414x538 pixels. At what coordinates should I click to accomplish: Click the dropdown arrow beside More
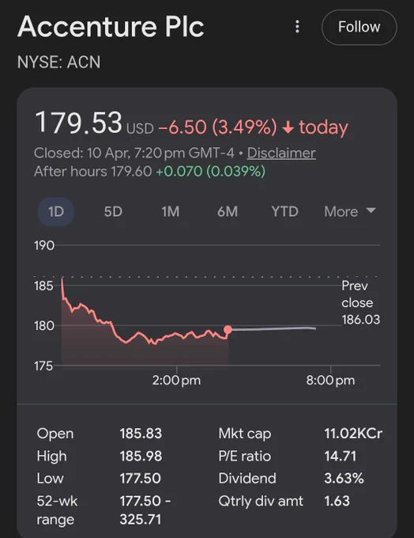(x=371, y=210)
